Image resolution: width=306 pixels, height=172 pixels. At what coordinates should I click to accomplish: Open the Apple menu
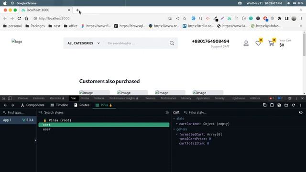click(5, 3)
